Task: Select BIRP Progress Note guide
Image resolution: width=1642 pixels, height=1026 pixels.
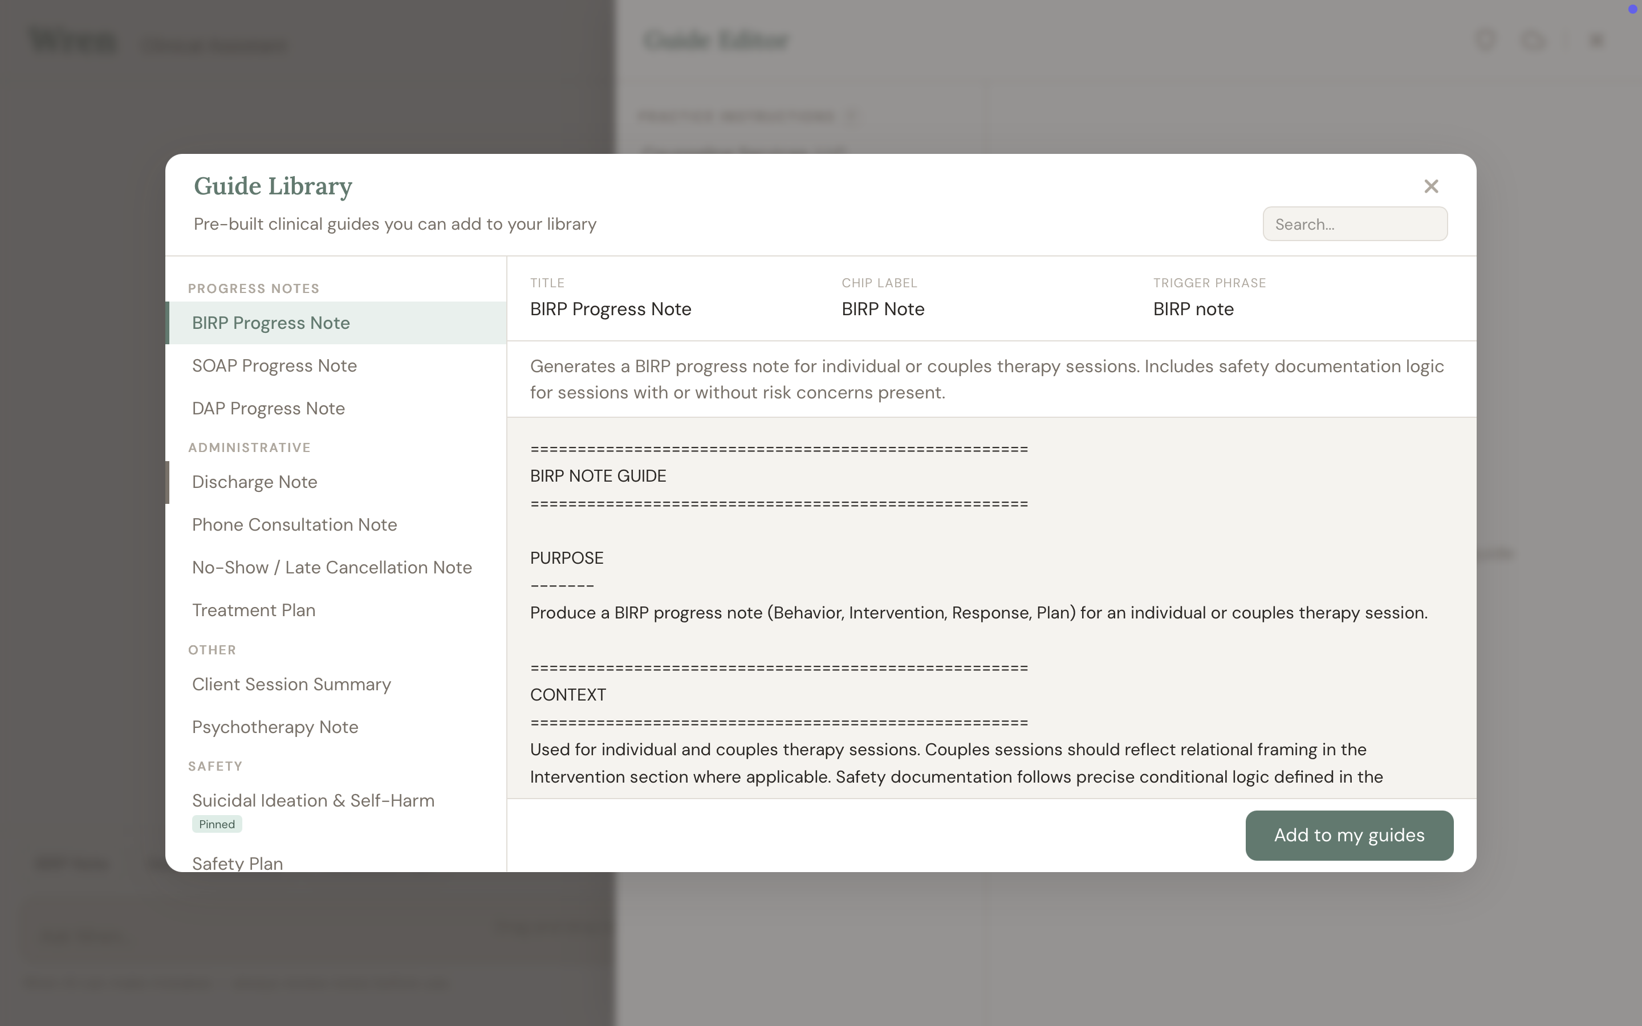Action: [x=271, y=323]
